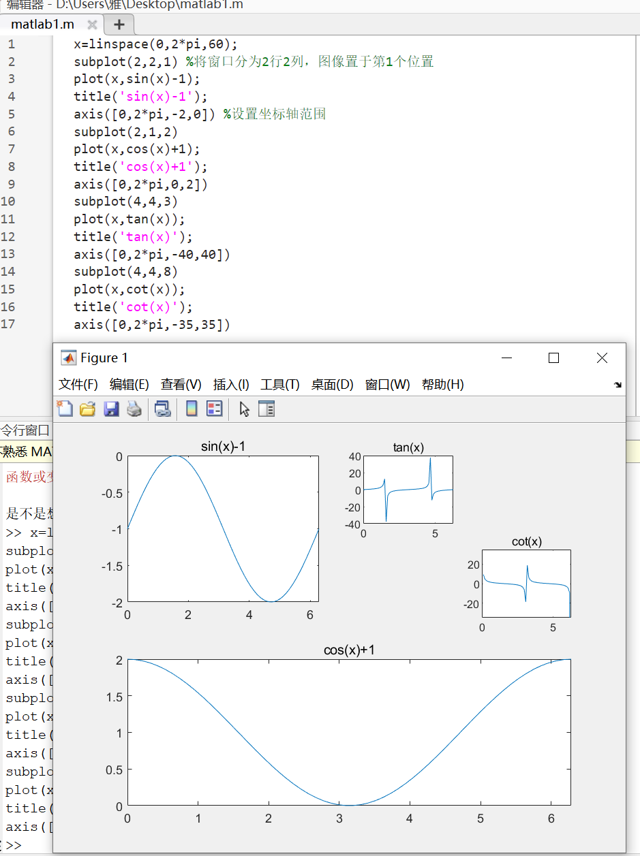Click code line plot(x,tan(x));
The image size is (640, 856).
pos(130,219)
